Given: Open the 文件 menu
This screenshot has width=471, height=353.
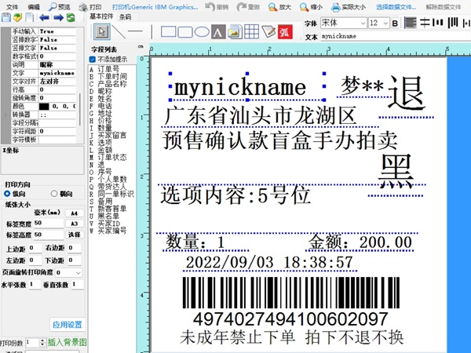Looking at the screenshot, I should pyautogui.click(x=12, y=6).
